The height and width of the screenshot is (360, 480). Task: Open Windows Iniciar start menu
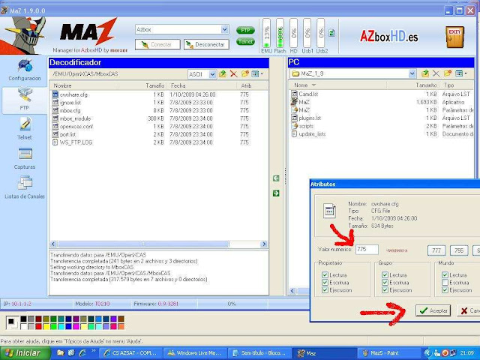(x=25, y=353)
